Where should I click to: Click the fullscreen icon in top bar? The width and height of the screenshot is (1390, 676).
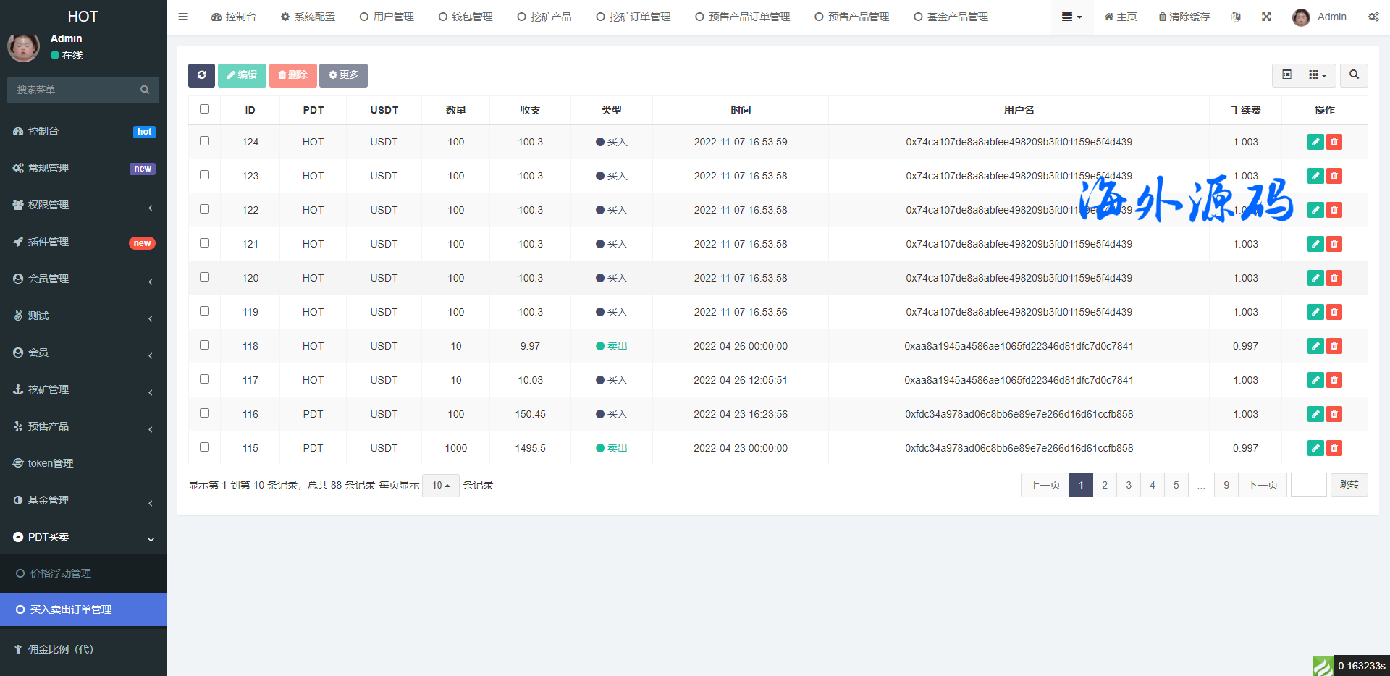tap(1266, 17)
